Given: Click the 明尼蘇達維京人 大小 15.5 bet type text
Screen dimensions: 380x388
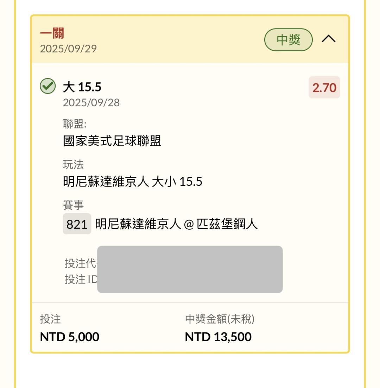Looking at the screenshot, I should pyautogui.click(x=132, y=182).
